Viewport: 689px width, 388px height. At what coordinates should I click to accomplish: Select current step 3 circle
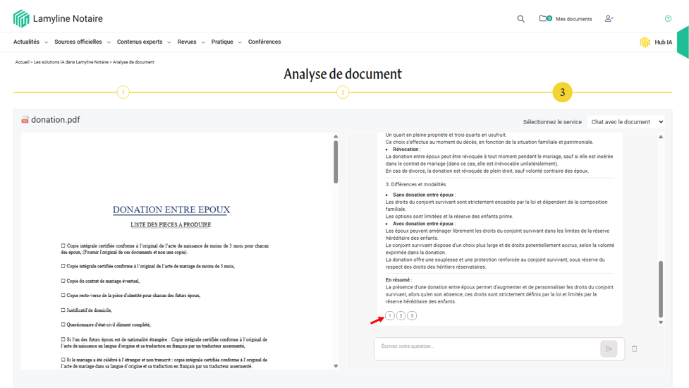pos(562,92)
